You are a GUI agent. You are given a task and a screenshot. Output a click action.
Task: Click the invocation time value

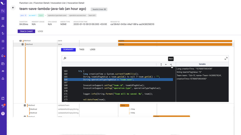(90, 24)
